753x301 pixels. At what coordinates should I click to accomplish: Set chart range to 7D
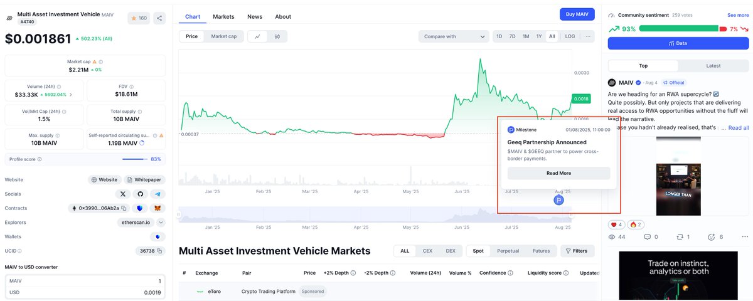pyautogui.click(x=513, y=36)
